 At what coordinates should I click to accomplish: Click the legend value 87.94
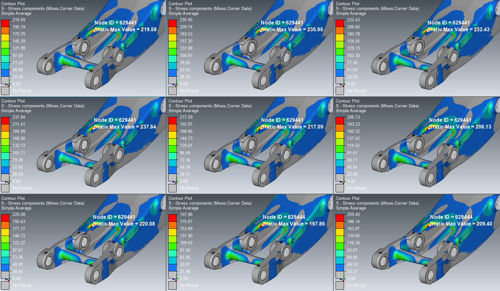[x=185, y=250]
